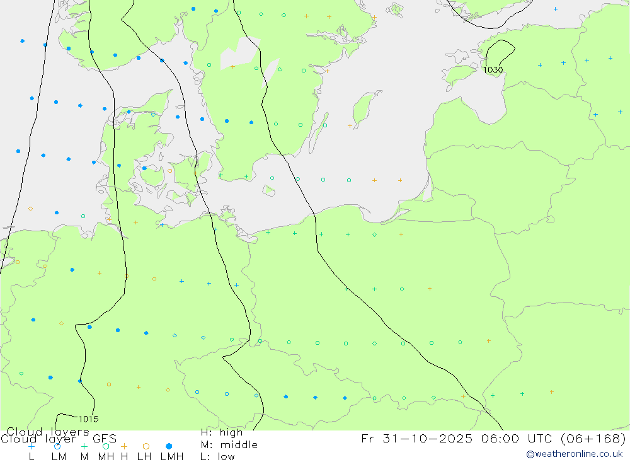Click the blue plus L legend symbol
This screenshot has width=630, height=462.
pyautogui.click(x=31, y=446)
